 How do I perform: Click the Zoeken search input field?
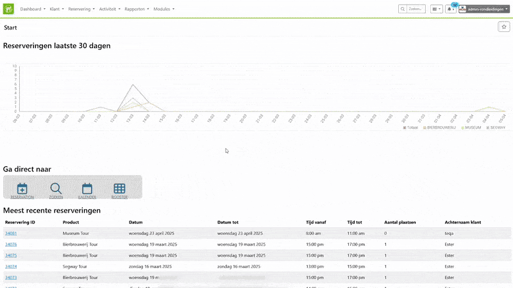[x=416, y=10]
